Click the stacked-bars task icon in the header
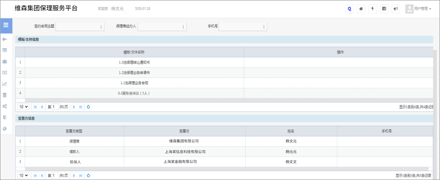Image resolution: width=440 pixels, height=180 pixels. point(384,9)
